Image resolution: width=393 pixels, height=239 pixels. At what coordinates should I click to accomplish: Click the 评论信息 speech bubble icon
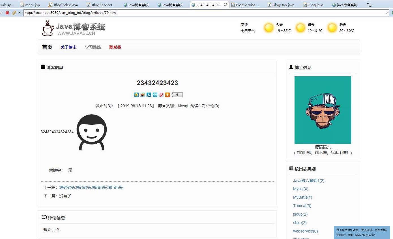(x=44, y=217)
